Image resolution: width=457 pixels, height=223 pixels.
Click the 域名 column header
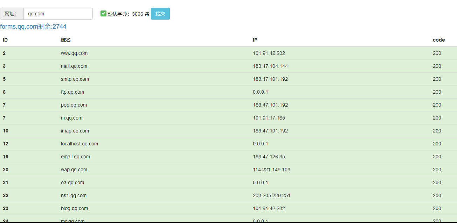(66, 40)
